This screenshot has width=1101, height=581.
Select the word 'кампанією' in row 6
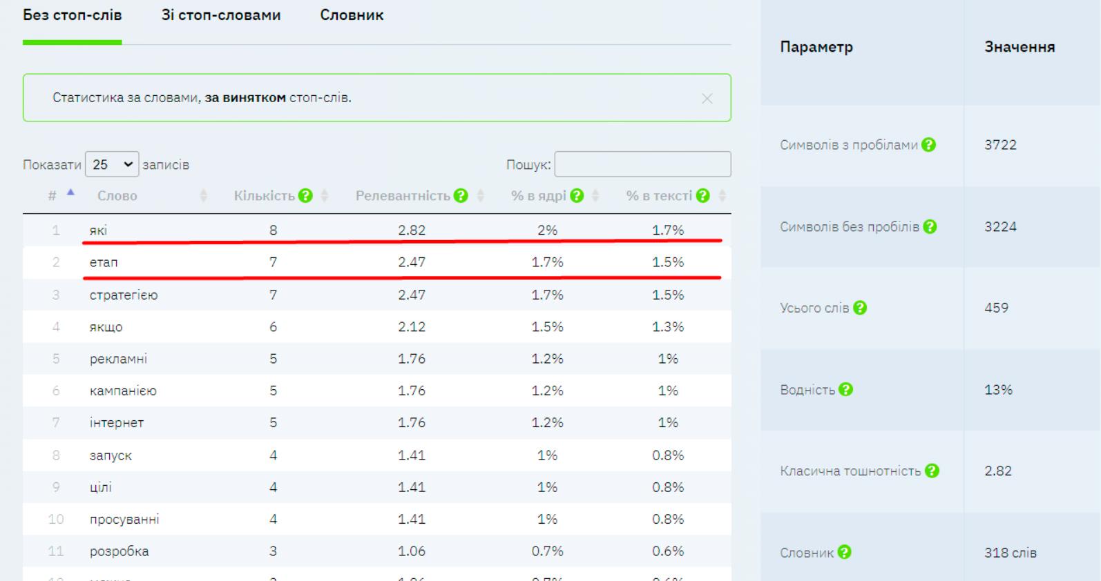123,391
